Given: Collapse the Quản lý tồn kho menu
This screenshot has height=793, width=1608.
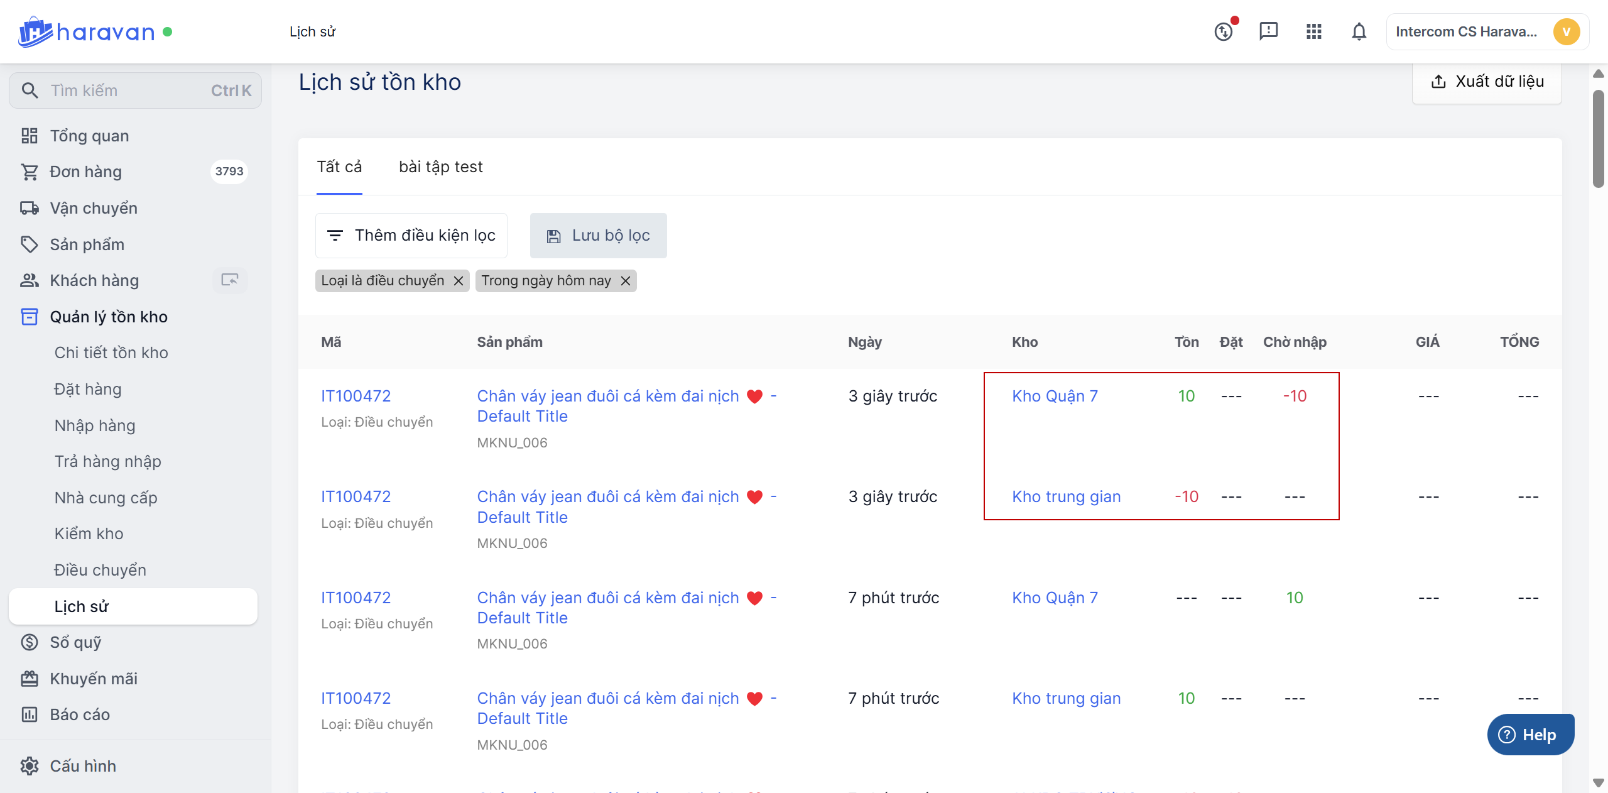Looking at the screenshot, I should 109,317.
